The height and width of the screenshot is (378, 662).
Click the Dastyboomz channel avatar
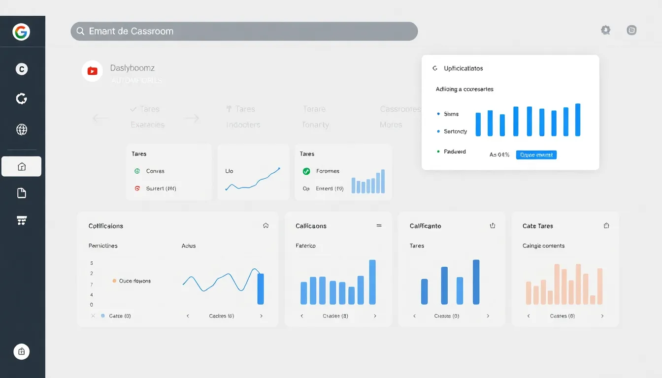(x=92, y=71)
